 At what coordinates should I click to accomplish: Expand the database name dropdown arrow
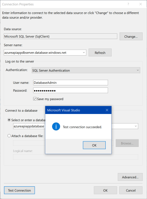135,126
